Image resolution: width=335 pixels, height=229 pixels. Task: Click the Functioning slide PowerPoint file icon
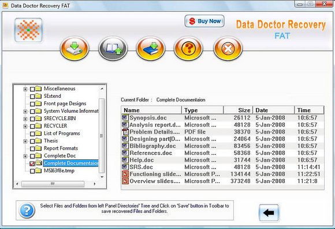125,174
